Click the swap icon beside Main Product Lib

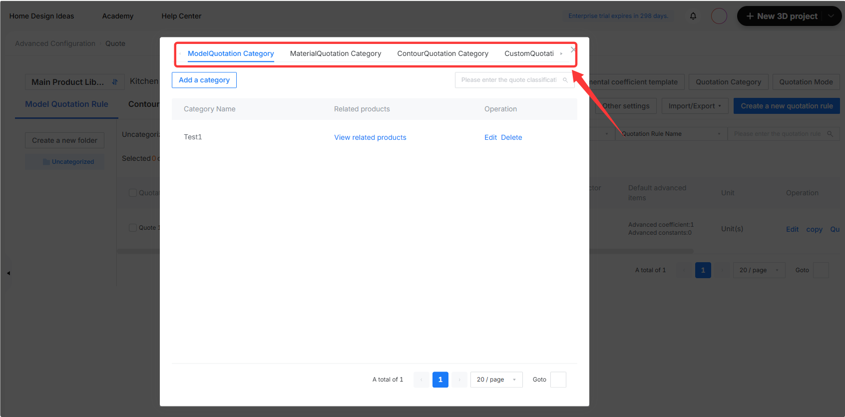(x=115, y=82)
